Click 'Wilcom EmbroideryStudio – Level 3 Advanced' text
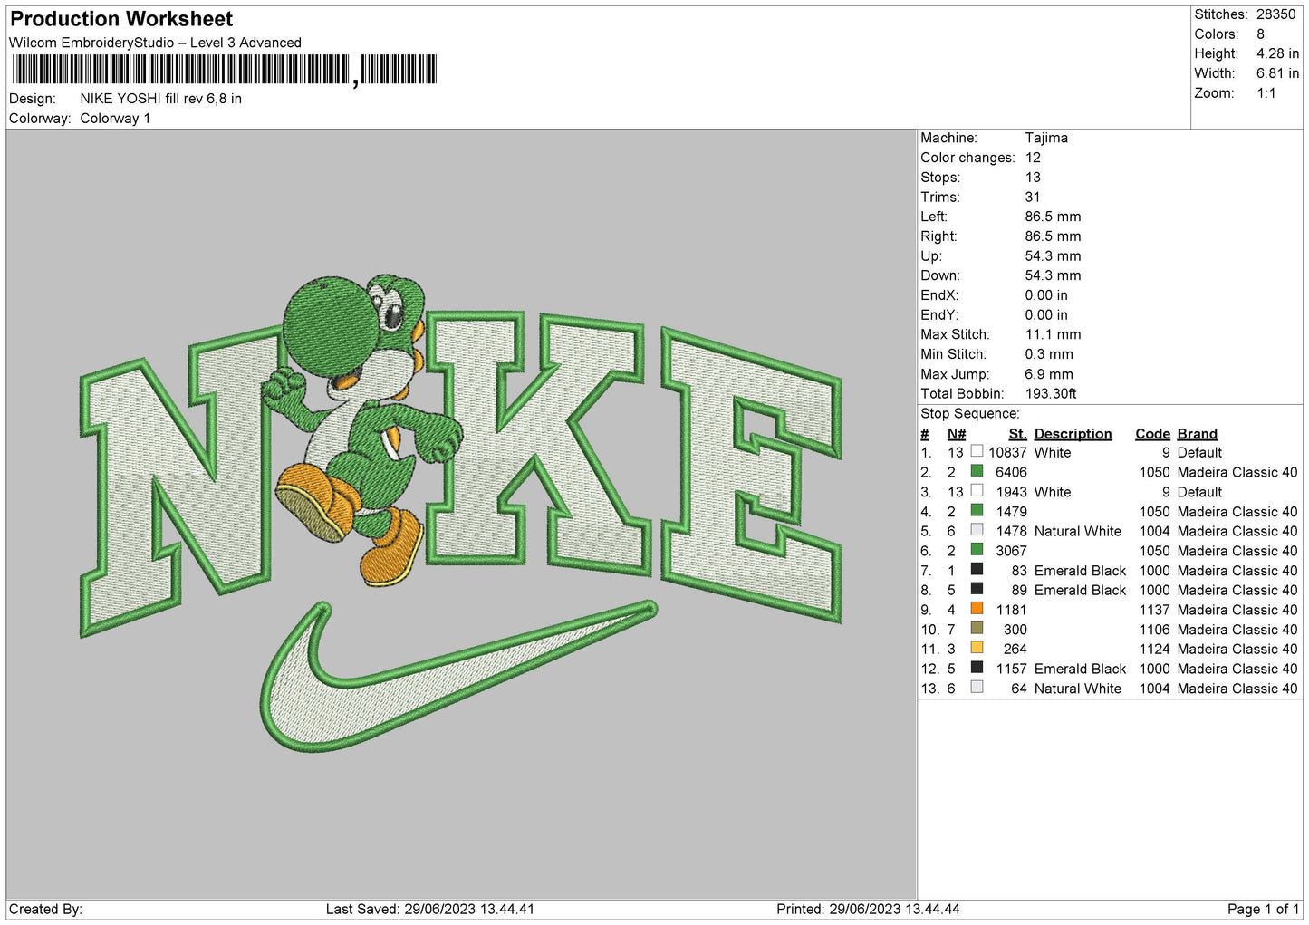The height and width of the screenshot is (925, 1309). point(155,43)
